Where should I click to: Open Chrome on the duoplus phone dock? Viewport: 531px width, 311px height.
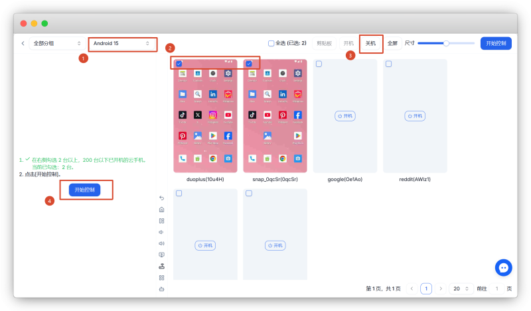tap(212, 158)
